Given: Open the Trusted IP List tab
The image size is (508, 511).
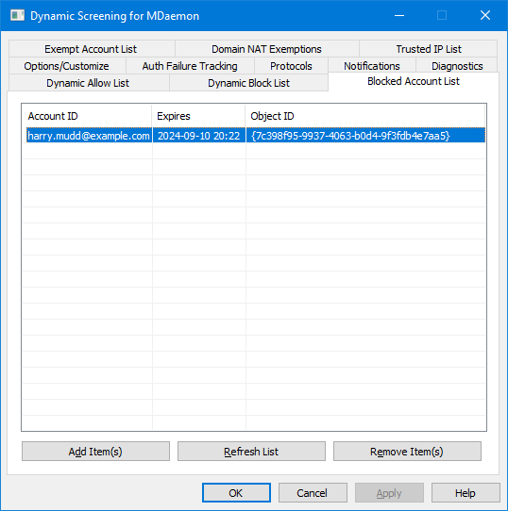Looking at the screenshot, I should (x=429, y=49).
